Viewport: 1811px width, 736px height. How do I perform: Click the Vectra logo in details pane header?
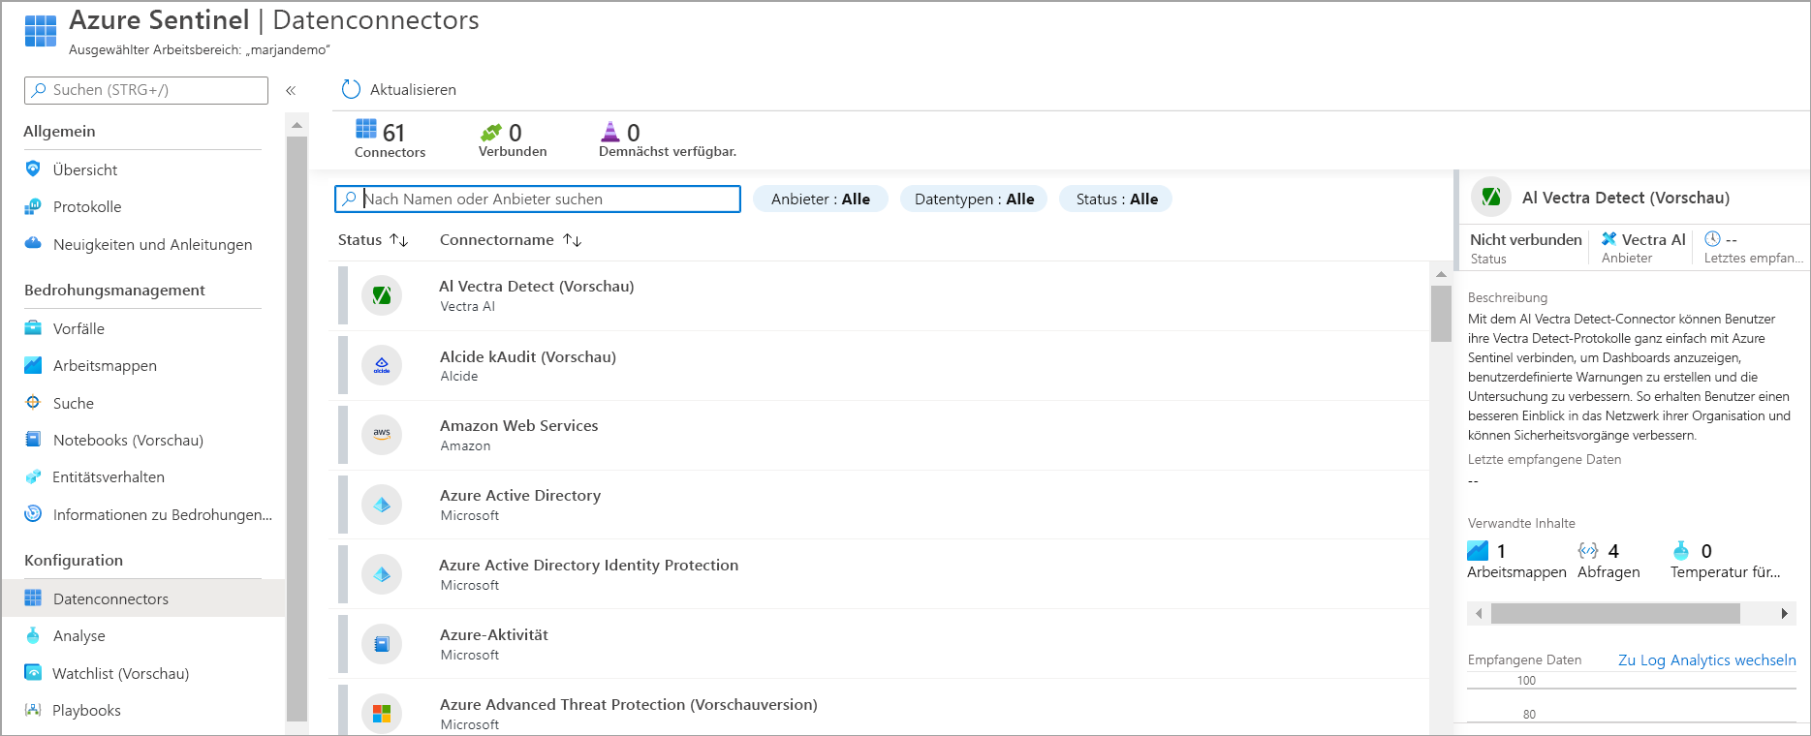[x=1491, y=197]
